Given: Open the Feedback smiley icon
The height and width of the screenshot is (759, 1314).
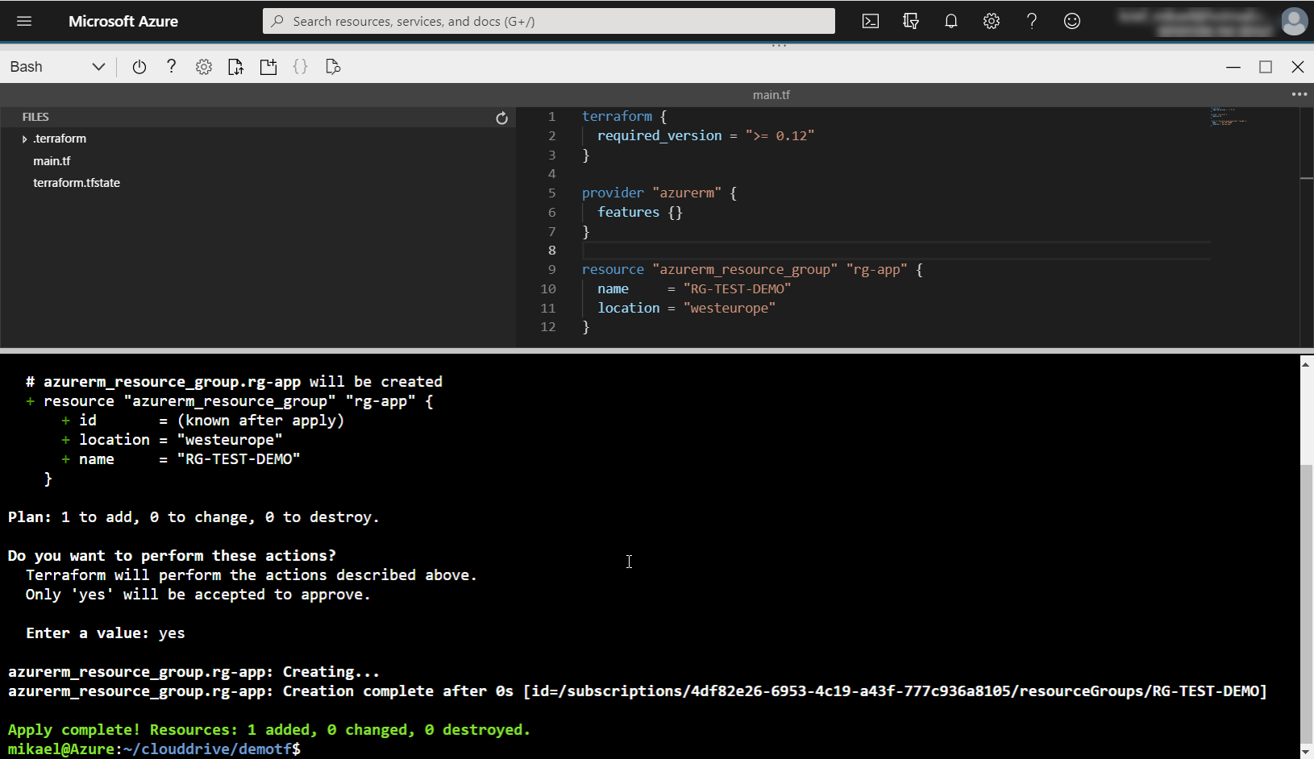Looking at the screenshot, I should coord(1072,22).
